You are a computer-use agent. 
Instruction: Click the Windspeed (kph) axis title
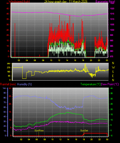point(19,2)
